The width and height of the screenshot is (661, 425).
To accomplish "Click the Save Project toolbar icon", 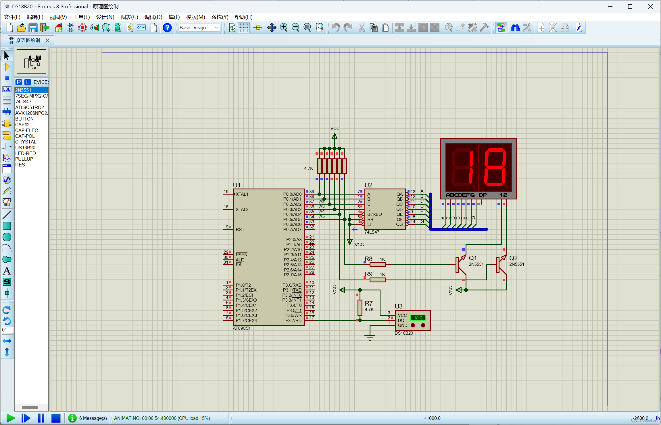I will (x=33, y=28).
